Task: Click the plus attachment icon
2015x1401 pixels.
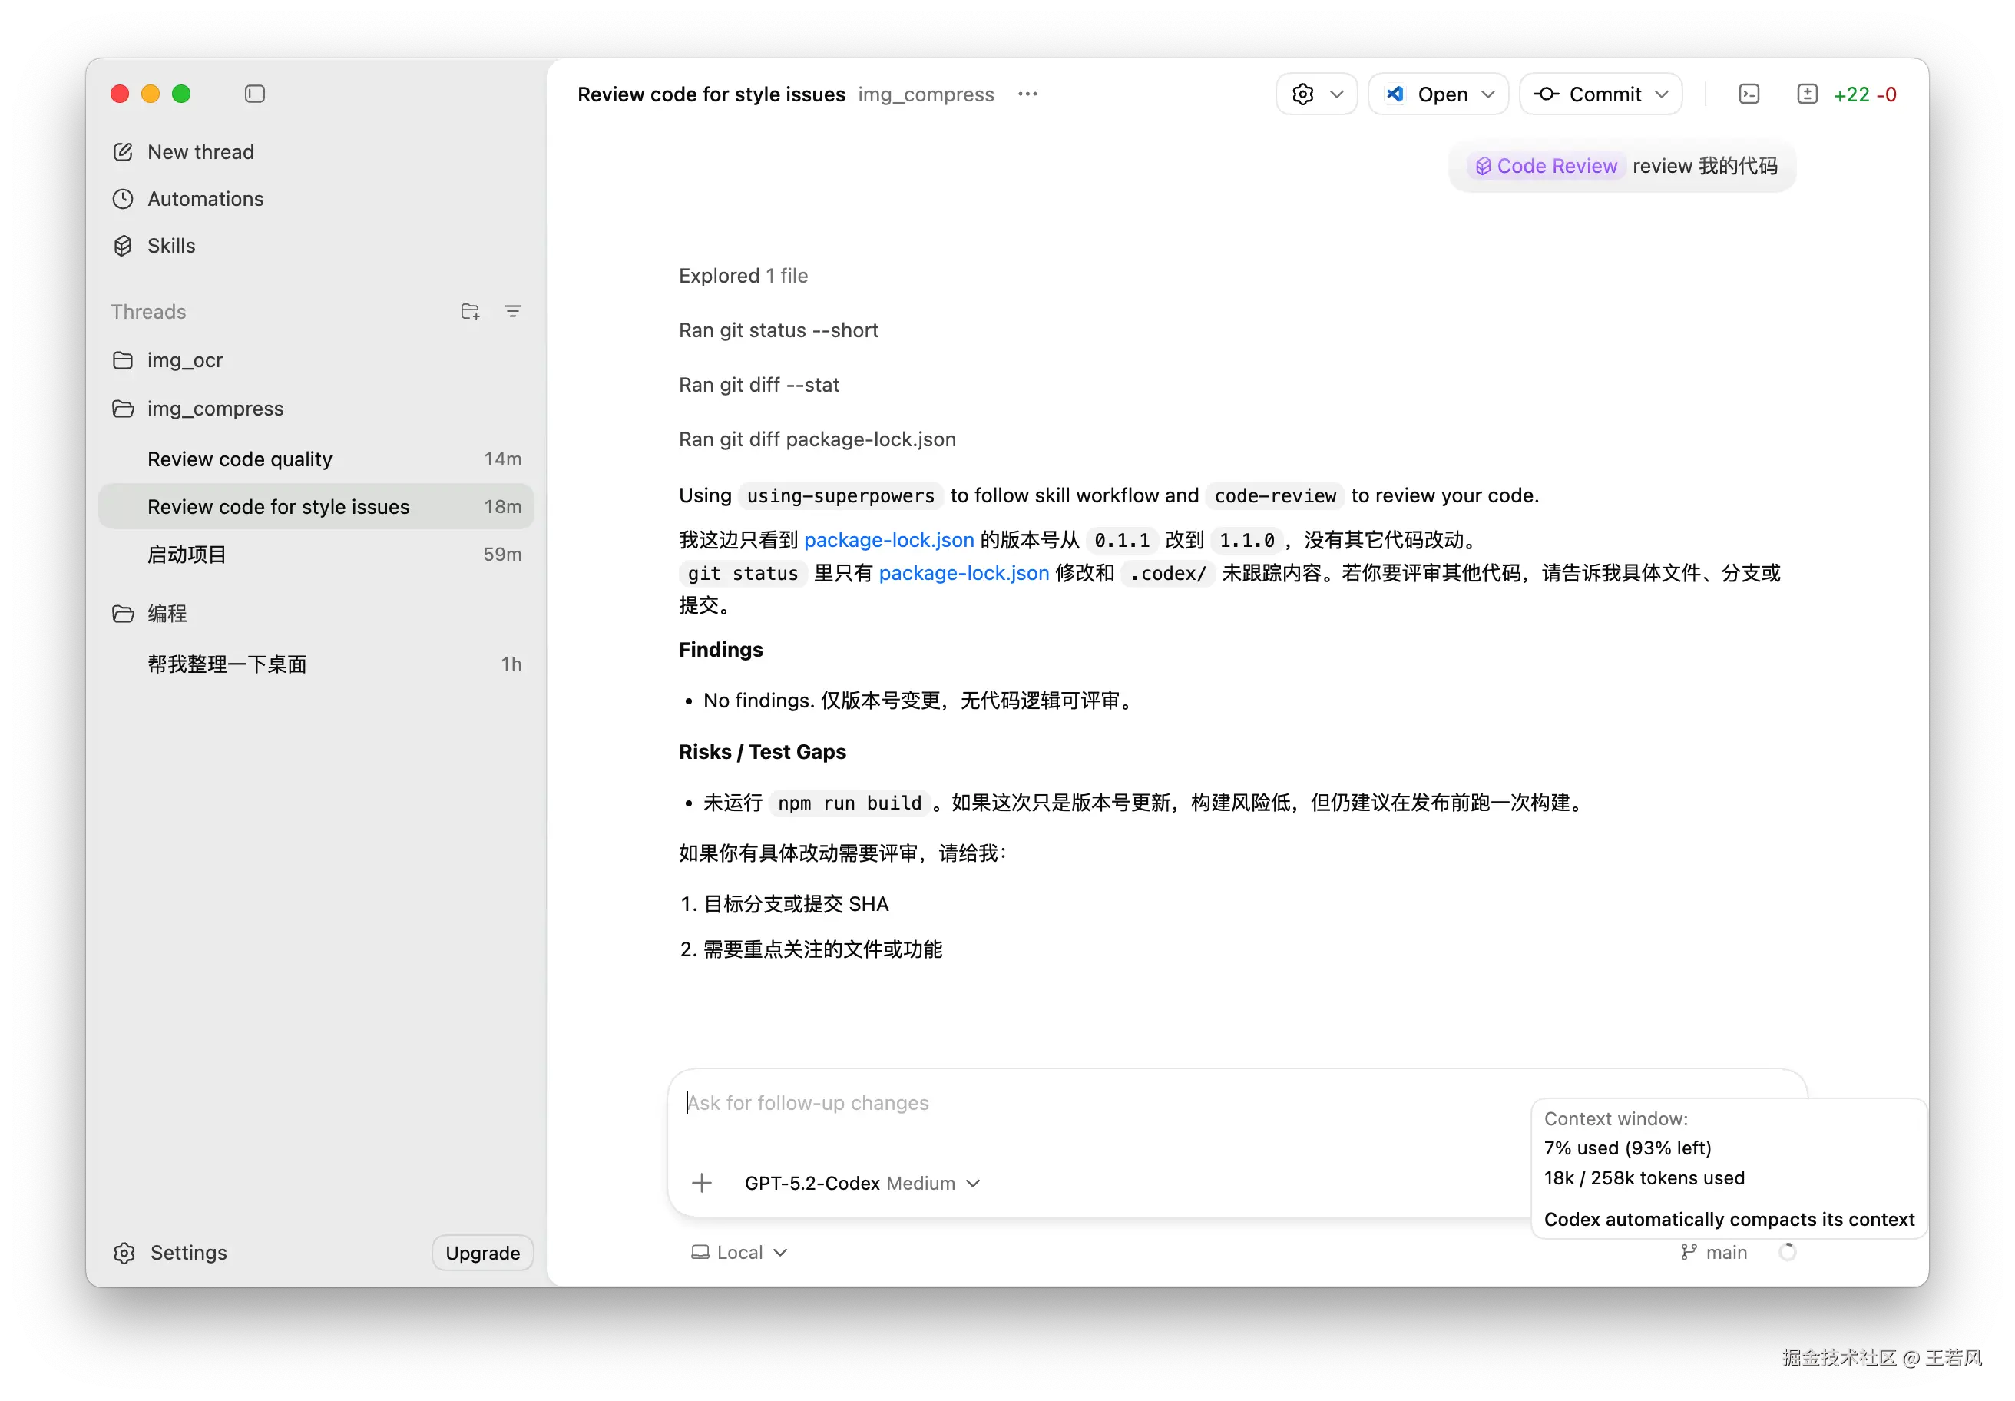Action: point(701,1184)
